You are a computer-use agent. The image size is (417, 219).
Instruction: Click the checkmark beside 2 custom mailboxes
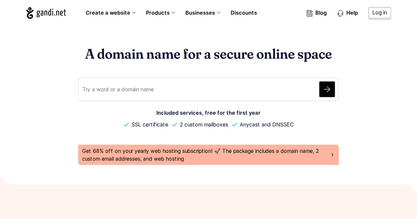(x=175, y=125)
